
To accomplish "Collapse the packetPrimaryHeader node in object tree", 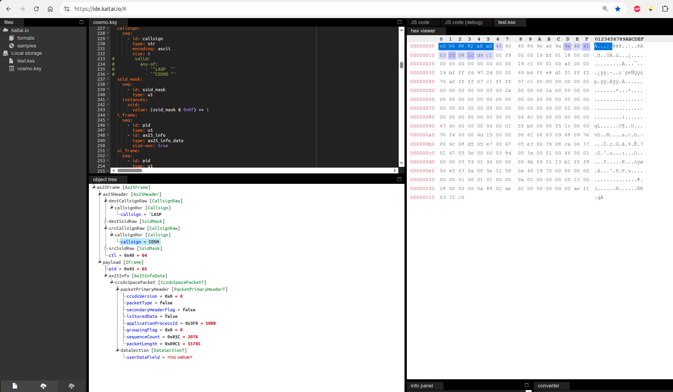I will 117,289.
